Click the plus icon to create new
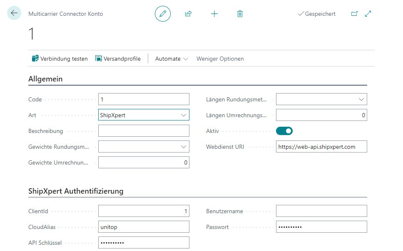This screenshot has width=403, height=251. click(x=214, y=14)
